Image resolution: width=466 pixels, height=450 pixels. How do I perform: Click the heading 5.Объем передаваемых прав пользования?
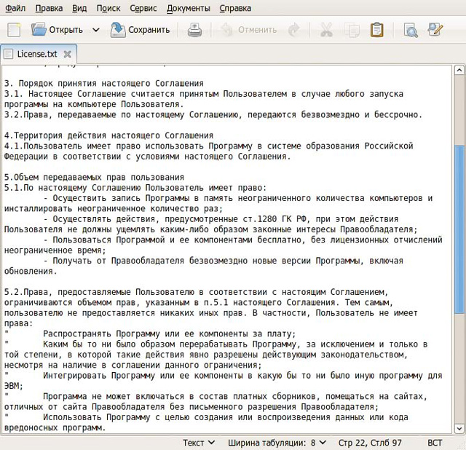[x=94, y=177]
